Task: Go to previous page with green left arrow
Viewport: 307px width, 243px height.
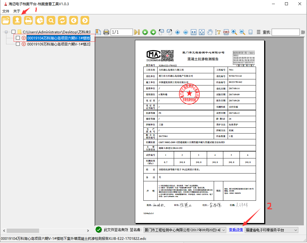Action: pyautogui.click(x=145, y=32)
